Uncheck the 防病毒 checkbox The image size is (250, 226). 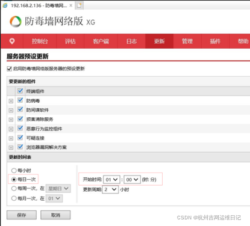(20, 100)
